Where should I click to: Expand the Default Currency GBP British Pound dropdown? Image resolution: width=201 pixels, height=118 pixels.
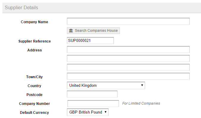(87, 112)
